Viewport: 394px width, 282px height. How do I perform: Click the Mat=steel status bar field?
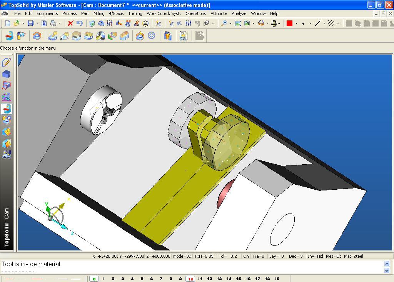354,256
